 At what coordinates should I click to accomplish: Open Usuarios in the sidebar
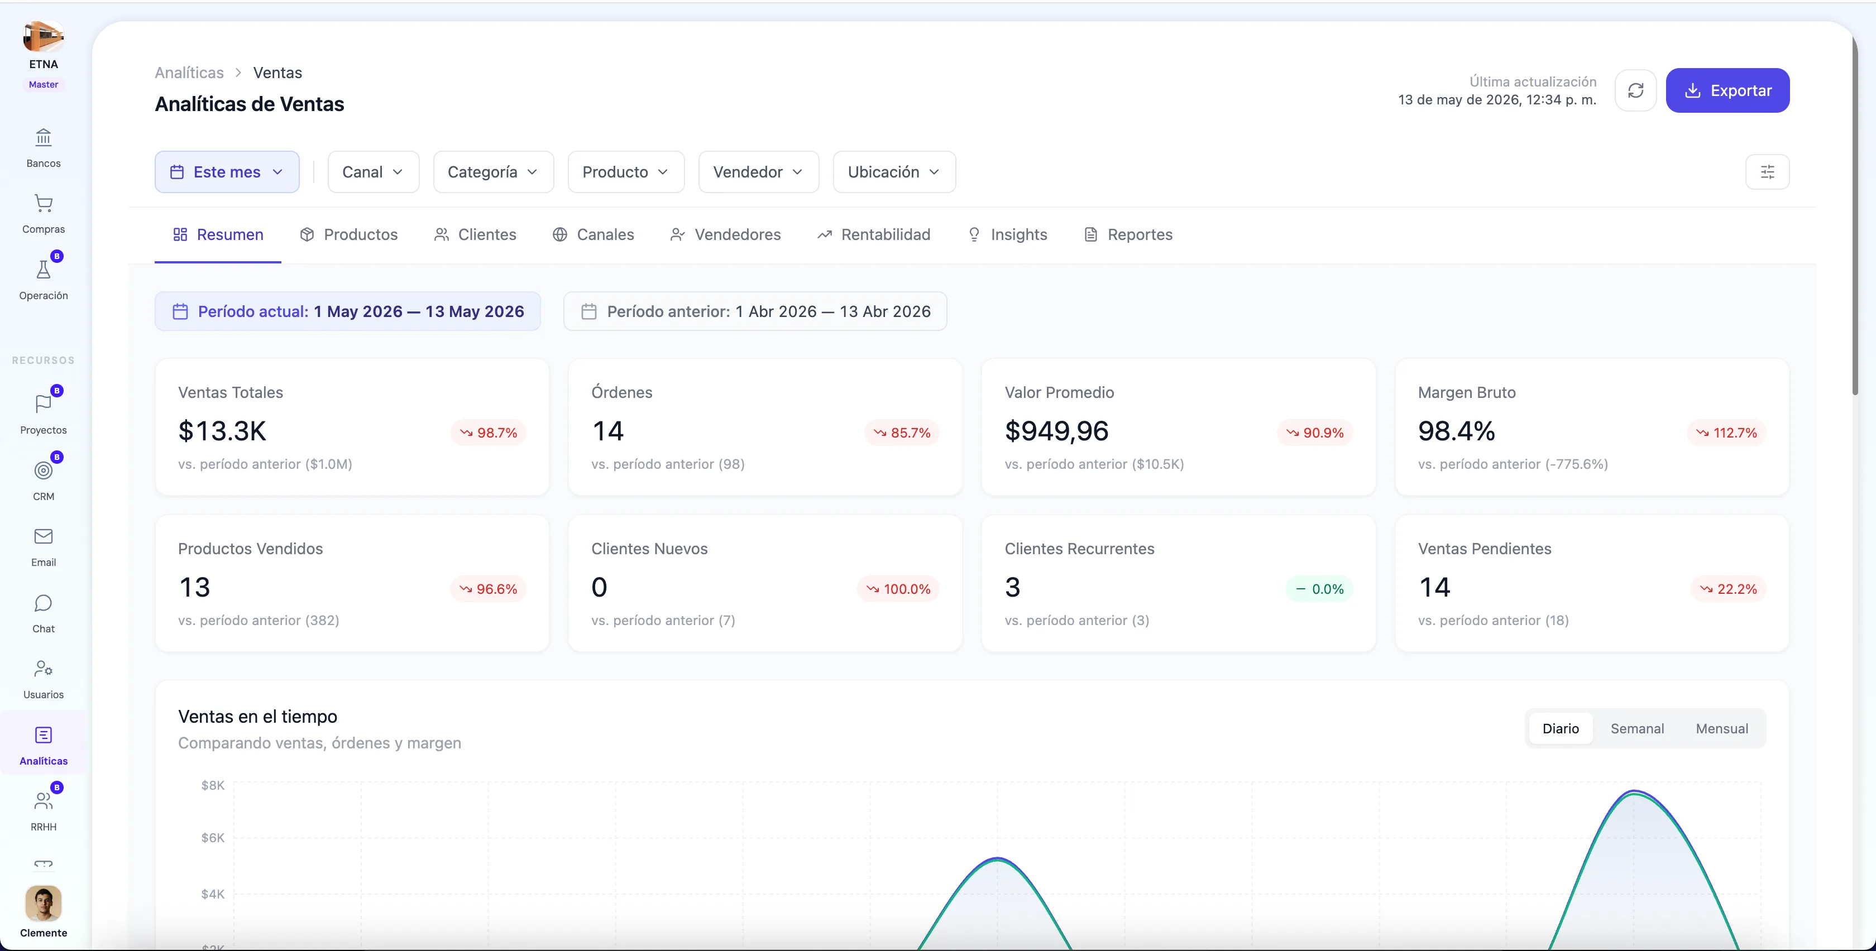pos(44,679)
